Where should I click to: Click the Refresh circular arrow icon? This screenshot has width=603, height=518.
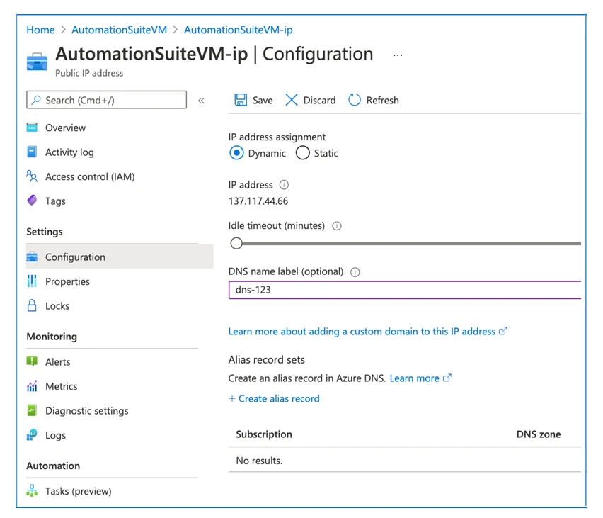click(x=354, y=100)
